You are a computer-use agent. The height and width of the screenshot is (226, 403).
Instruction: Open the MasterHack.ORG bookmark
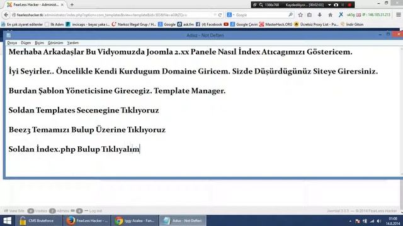276,24
